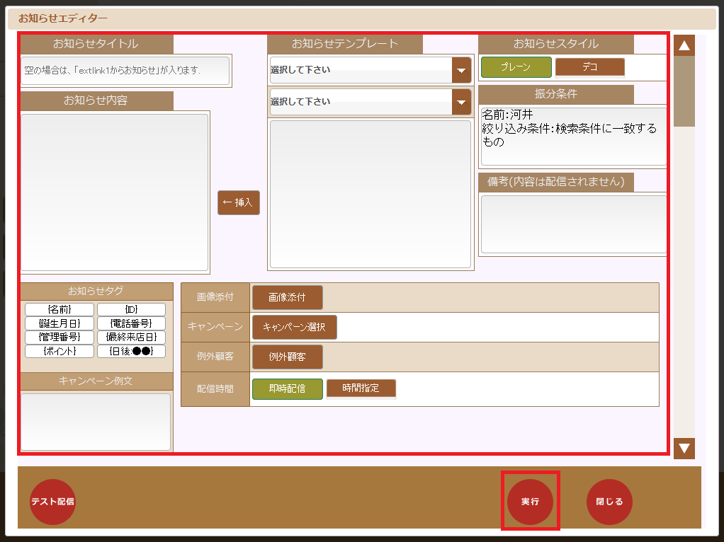724x542 pixels.
Task: Click the 実行 execute button
Action: pyautogui.click(x=530, y=501)
